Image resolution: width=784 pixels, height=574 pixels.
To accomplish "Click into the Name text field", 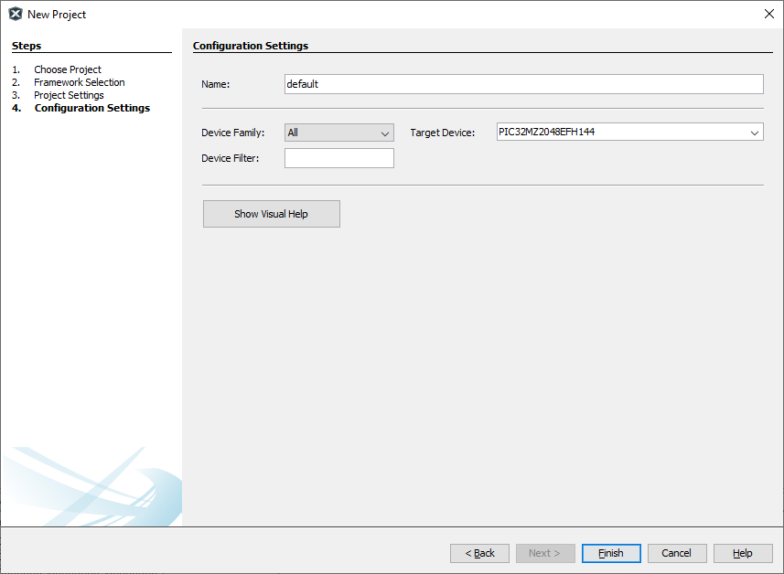I will tap(523, 84).
